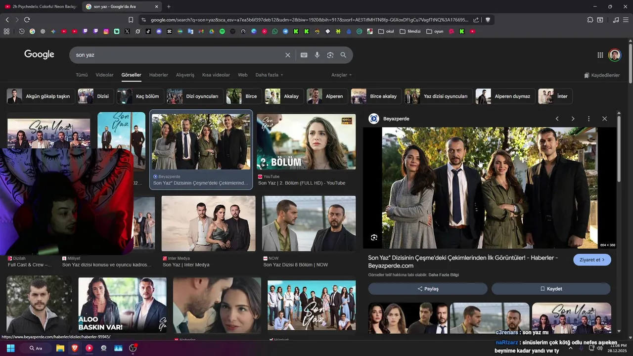Open the Google account profile avatar

615,55
